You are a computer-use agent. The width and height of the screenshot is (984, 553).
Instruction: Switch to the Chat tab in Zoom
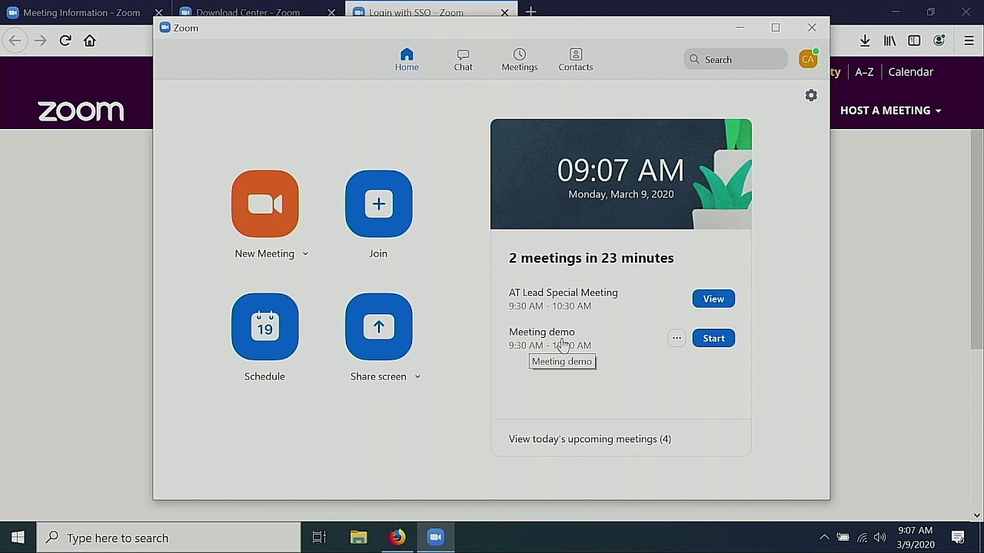coord(463,59)
